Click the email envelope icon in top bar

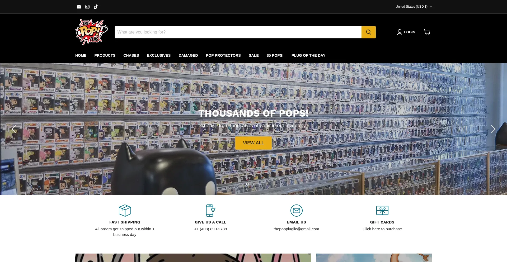[79, 7]
